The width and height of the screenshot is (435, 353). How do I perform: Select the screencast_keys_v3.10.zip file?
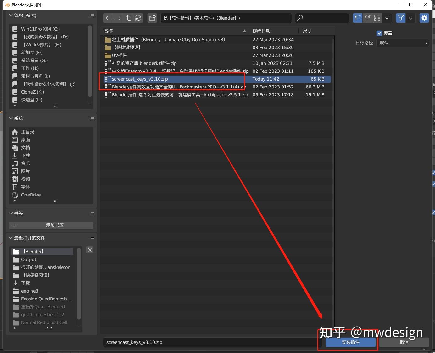coord(140,79)
